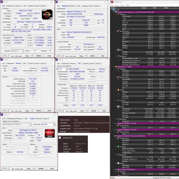Open the Selection Socket #1 dropdown
179x179 pixels.
tap(23, 51)
